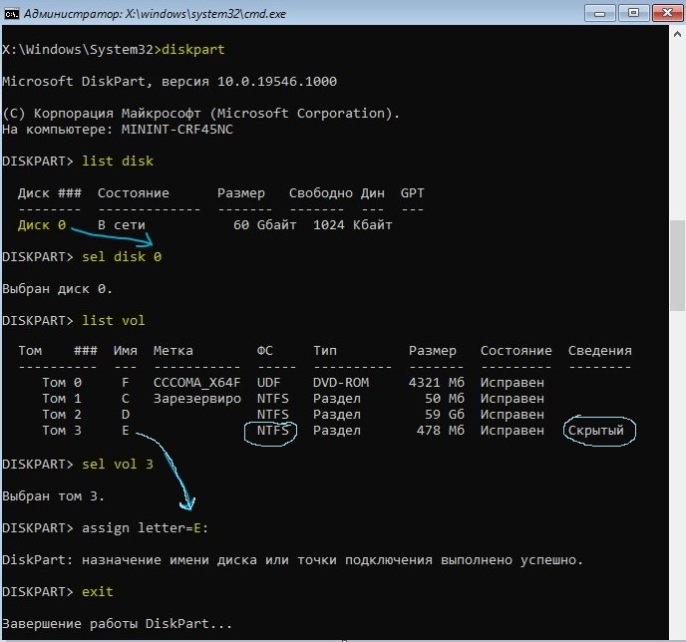Click the 'Скрытый' info value
Viewport: 686px width, 642px height.
click(x=596, y=431)
